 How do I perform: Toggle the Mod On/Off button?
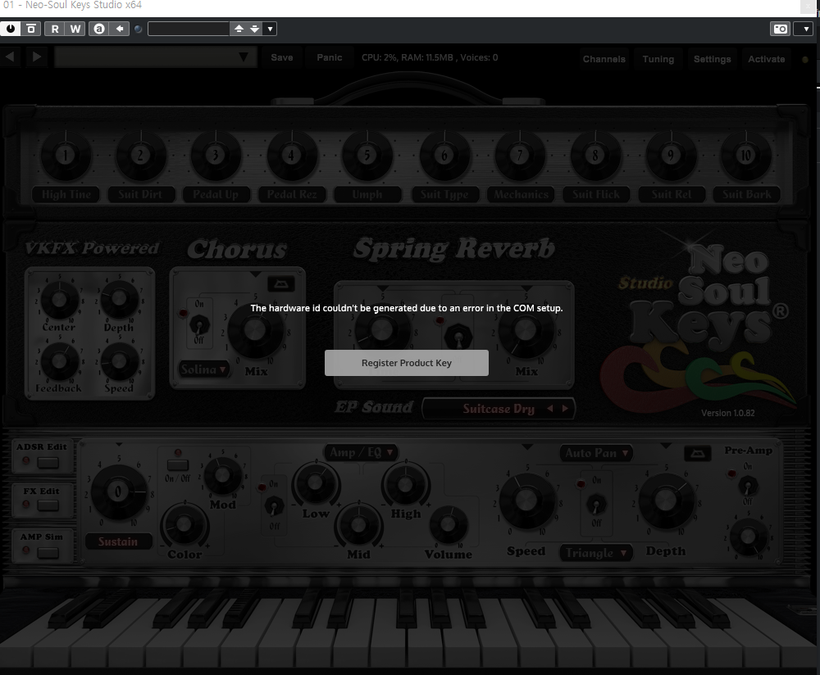[x=178, y=465]
